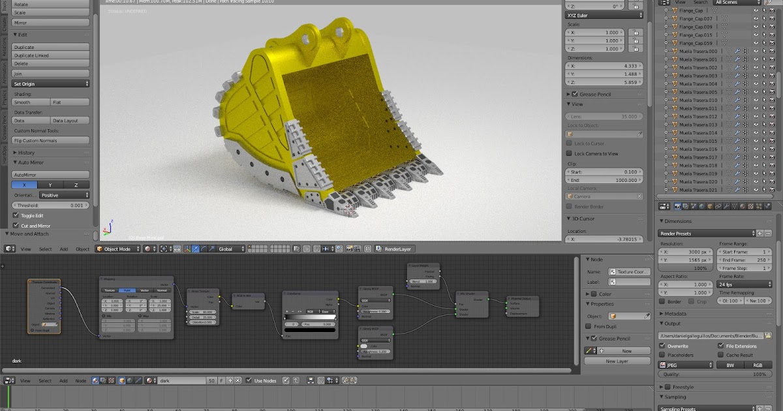Click the Duplicate Linked button
Viewport: 783px width, 411px height.
51,55
